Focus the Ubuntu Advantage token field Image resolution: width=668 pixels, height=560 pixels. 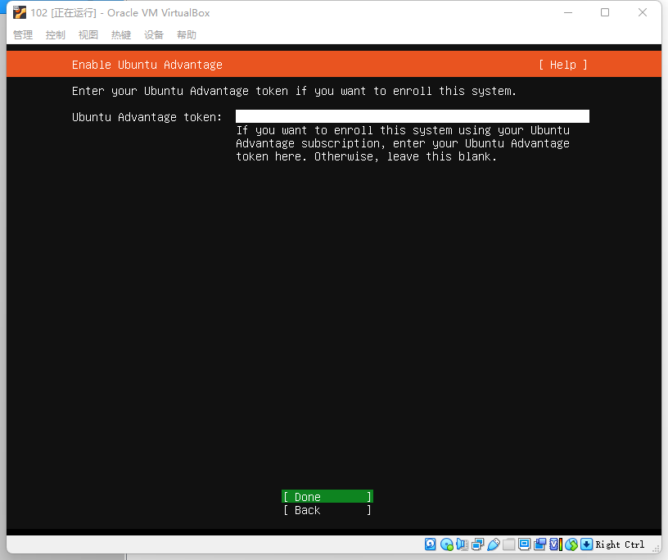(413, 116)
